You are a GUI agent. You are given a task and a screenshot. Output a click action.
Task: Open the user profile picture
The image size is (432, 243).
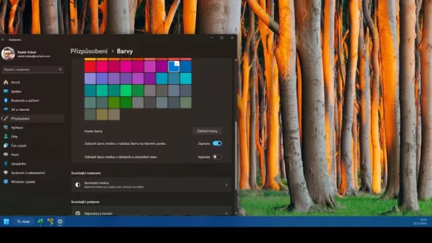click(8, 53)
